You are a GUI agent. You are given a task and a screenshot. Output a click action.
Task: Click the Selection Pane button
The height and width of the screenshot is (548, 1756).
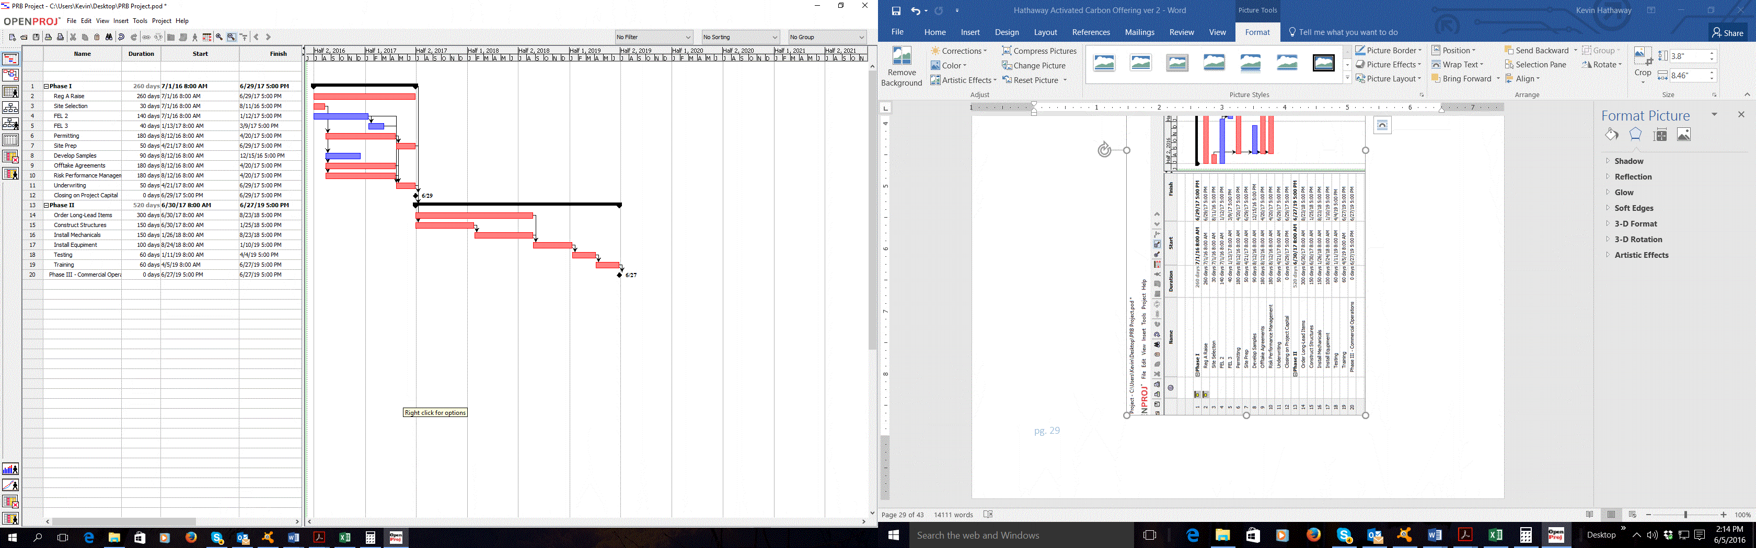point(1535,65)
